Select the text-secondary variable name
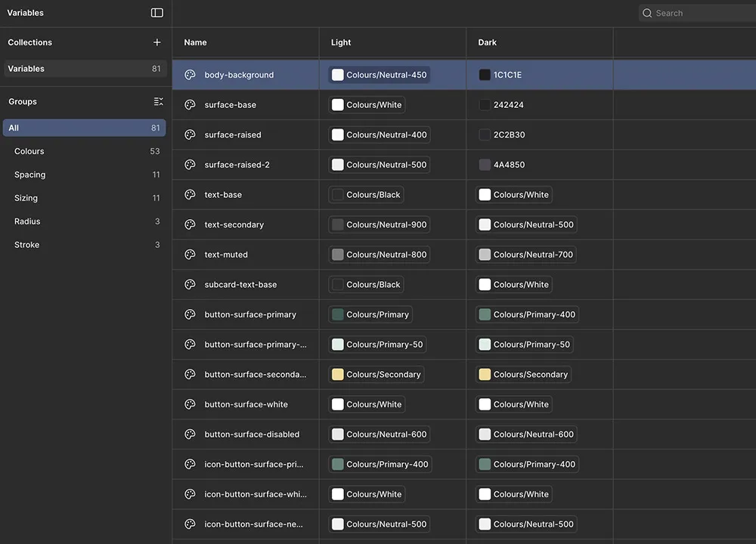Screen dimensions: 756x544 (234, 224)
